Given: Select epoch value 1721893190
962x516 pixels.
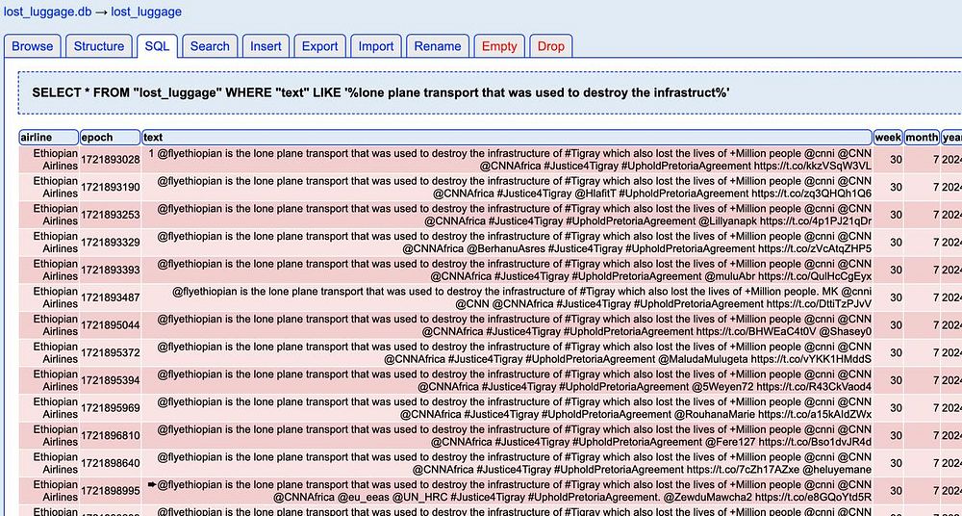Looking at the screenshot, I should pos(111,188).
